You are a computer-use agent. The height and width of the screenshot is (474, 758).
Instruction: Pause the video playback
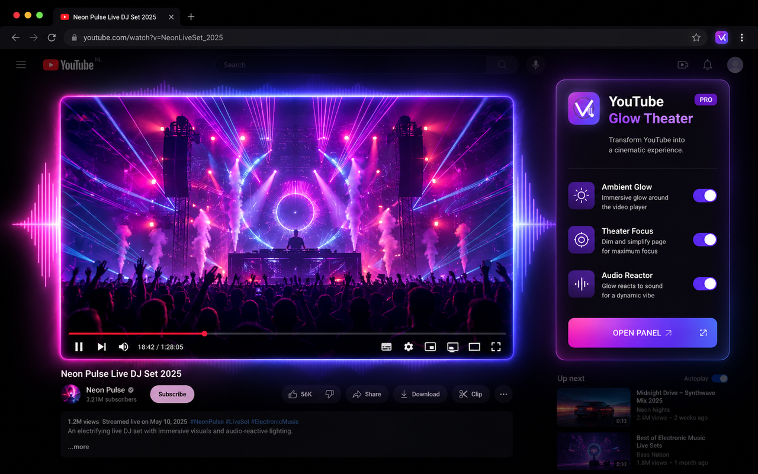(x=79, y=347)
